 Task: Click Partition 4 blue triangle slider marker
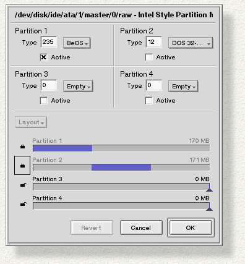coord(209,209)
